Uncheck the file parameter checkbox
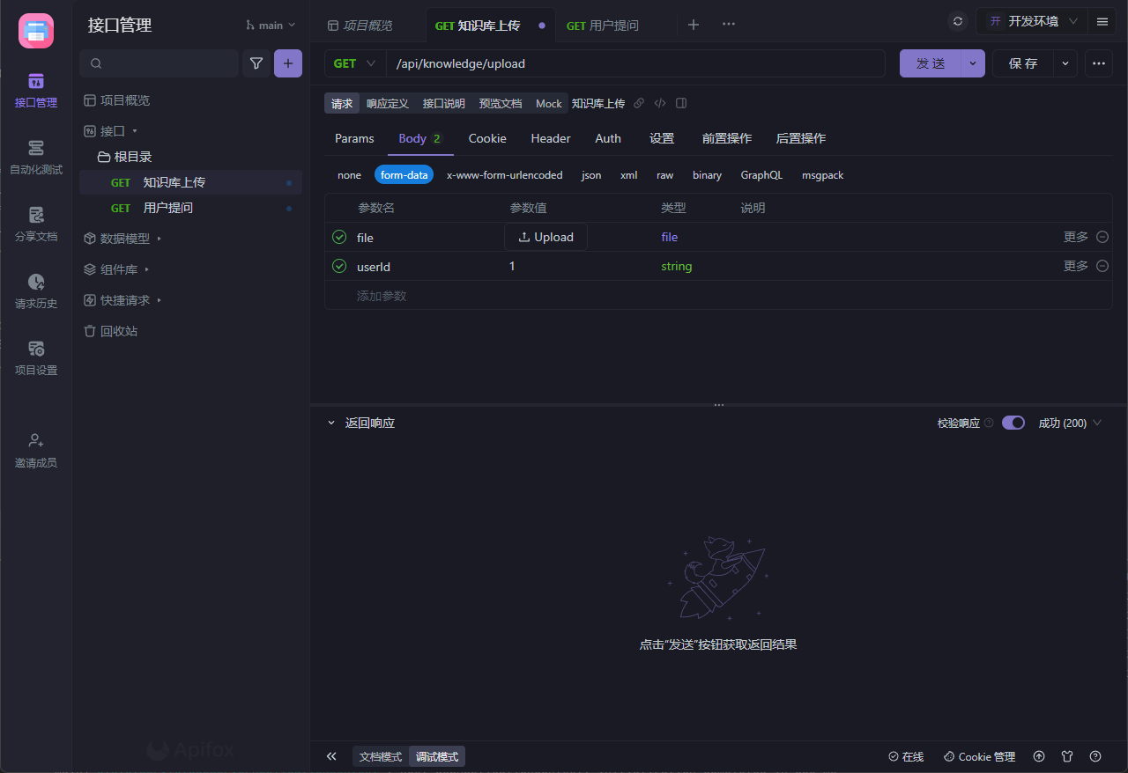The width and height of the screenshot is (1128, 773). (x=339, y=237)
